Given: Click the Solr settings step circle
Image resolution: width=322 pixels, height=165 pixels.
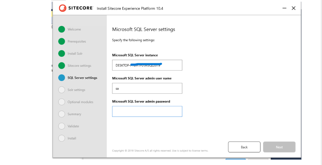Looking at the screenshot, I should tap(62, 90).
